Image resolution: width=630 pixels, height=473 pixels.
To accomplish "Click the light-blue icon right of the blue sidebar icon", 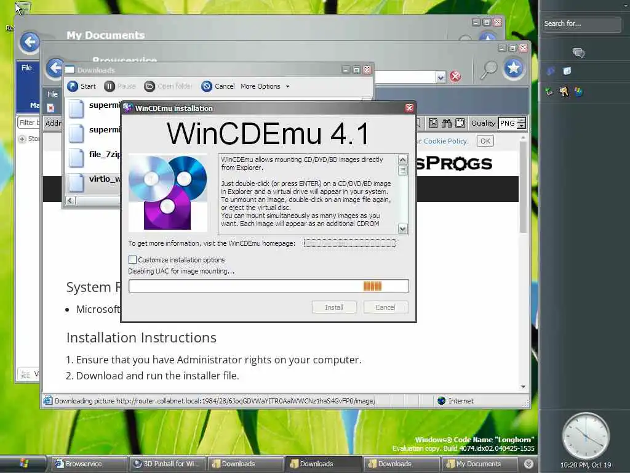I will coord(567,71).
